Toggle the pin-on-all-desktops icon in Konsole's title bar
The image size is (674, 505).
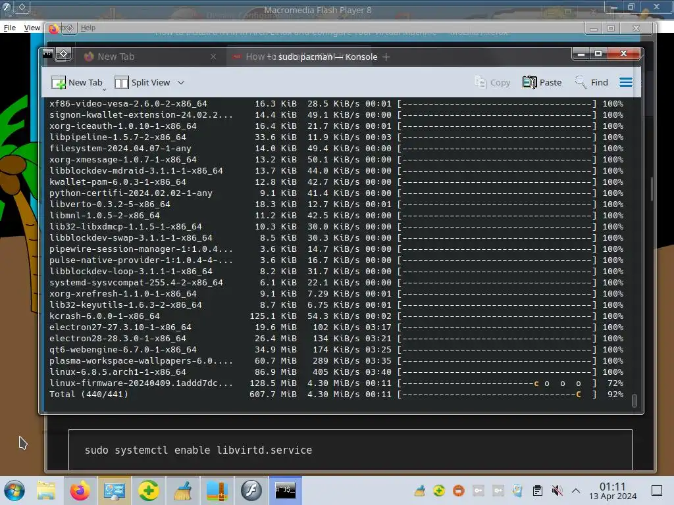coord(64,54)
